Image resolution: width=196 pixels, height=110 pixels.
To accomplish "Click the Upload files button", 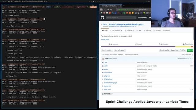I will coord(174,50).
